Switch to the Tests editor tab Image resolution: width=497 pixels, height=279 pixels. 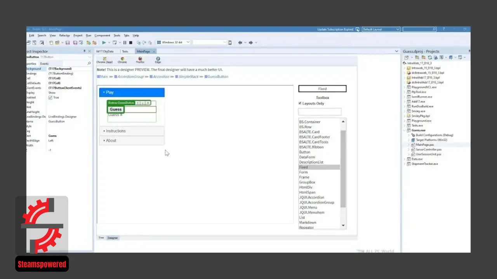pyautogui.click(x=125, y=52)
